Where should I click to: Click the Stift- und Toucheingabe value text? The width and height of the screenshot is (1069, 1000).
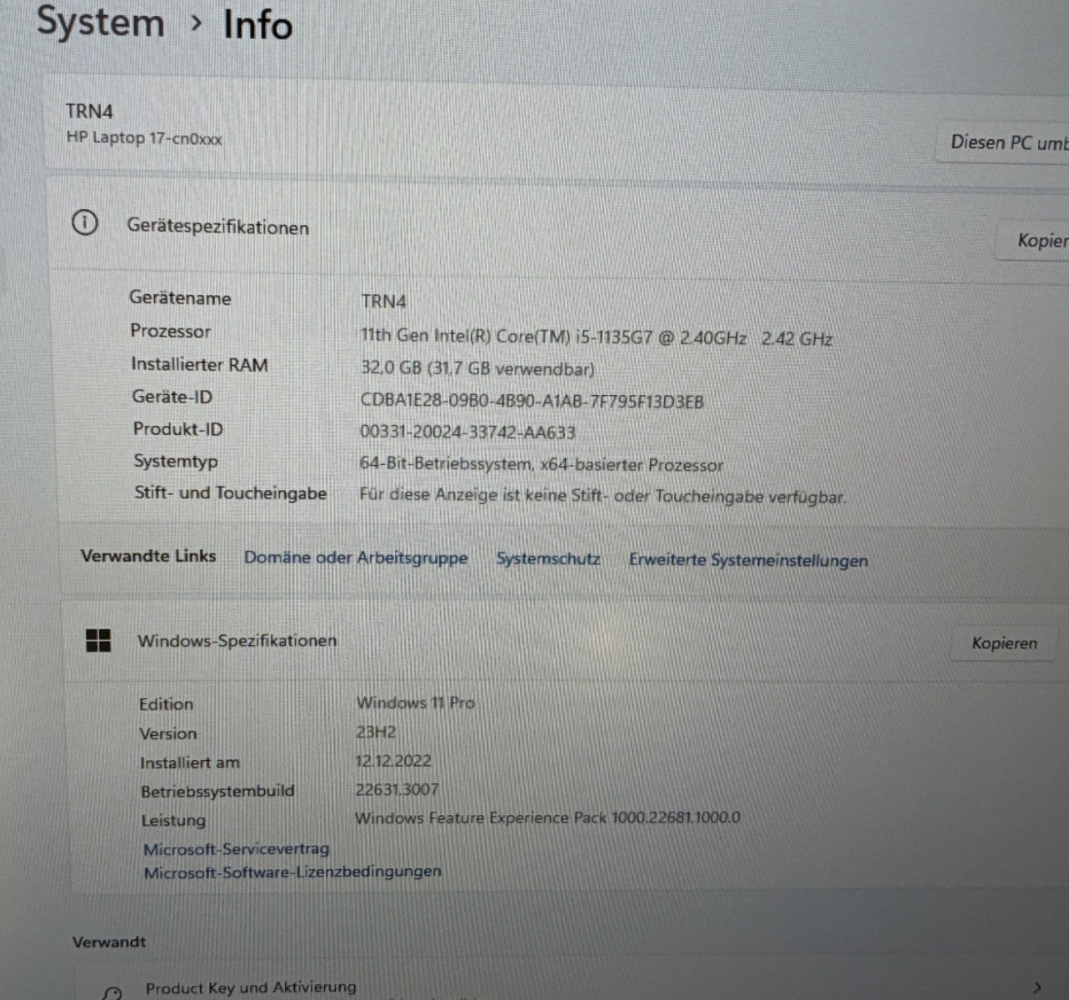coord(602,497)
